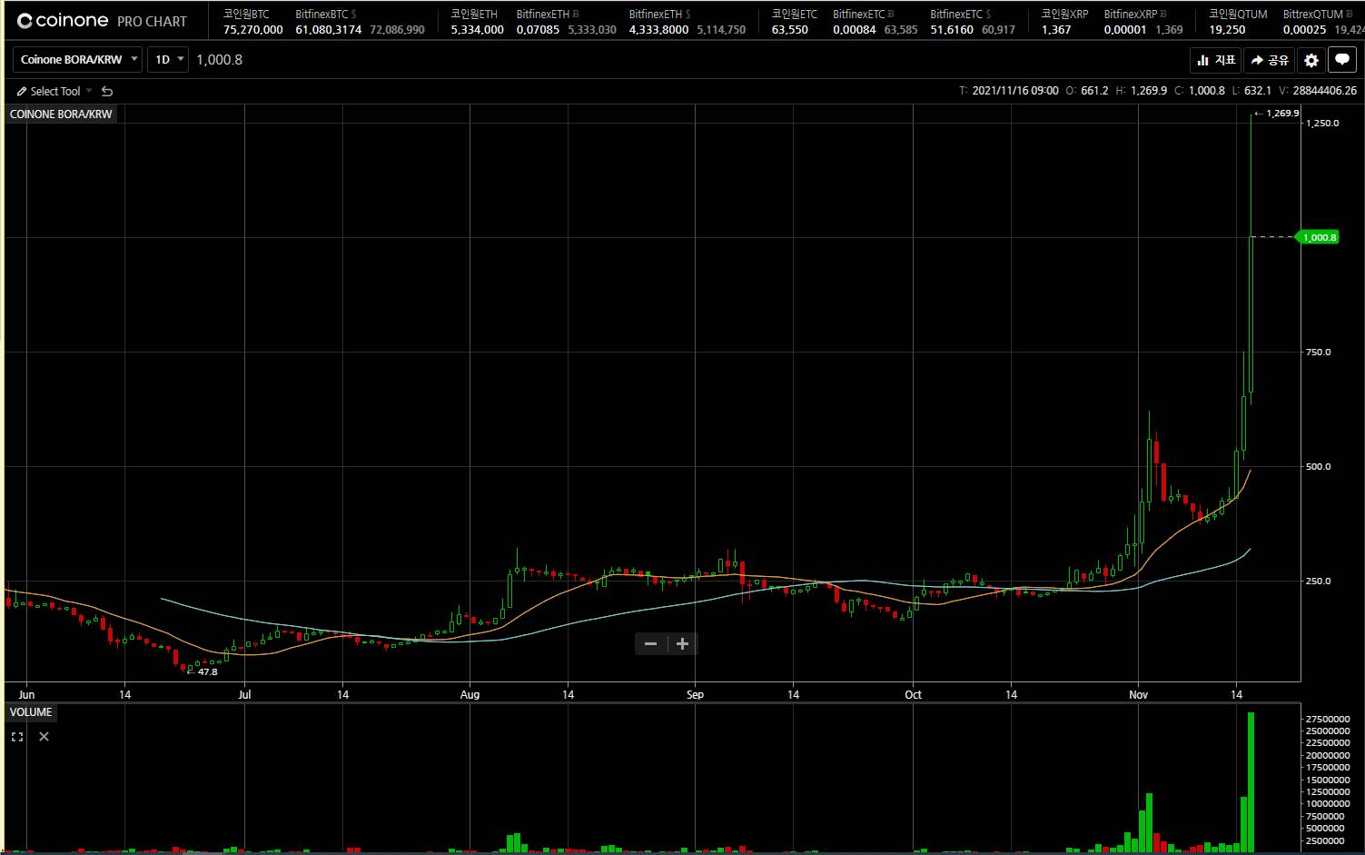Maximize the VOLUME panel icon
Image resolution: width=1365 pixels, height=855 pixels.
pos(17,737)
